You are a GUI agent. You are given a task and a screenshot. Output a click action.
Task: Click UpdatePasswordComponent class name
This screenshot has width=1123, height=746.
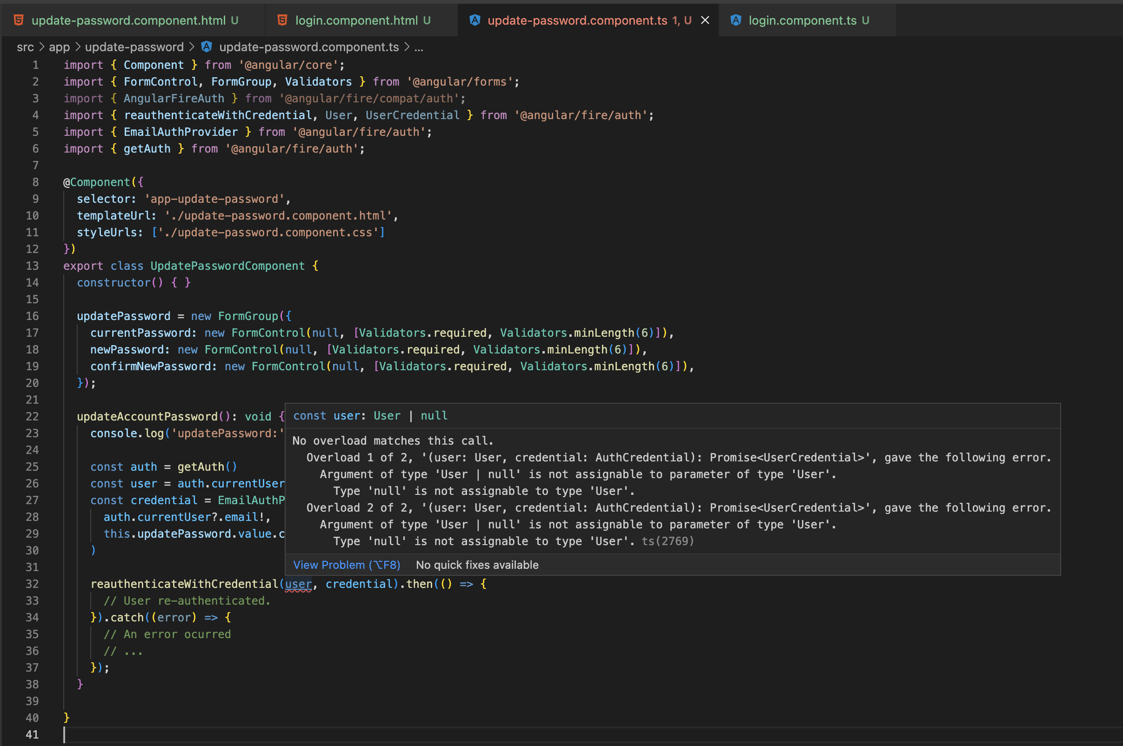(227, 266)
